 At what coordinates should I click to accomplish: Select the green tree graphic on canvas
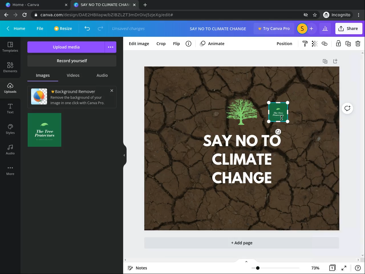[242, 112]
